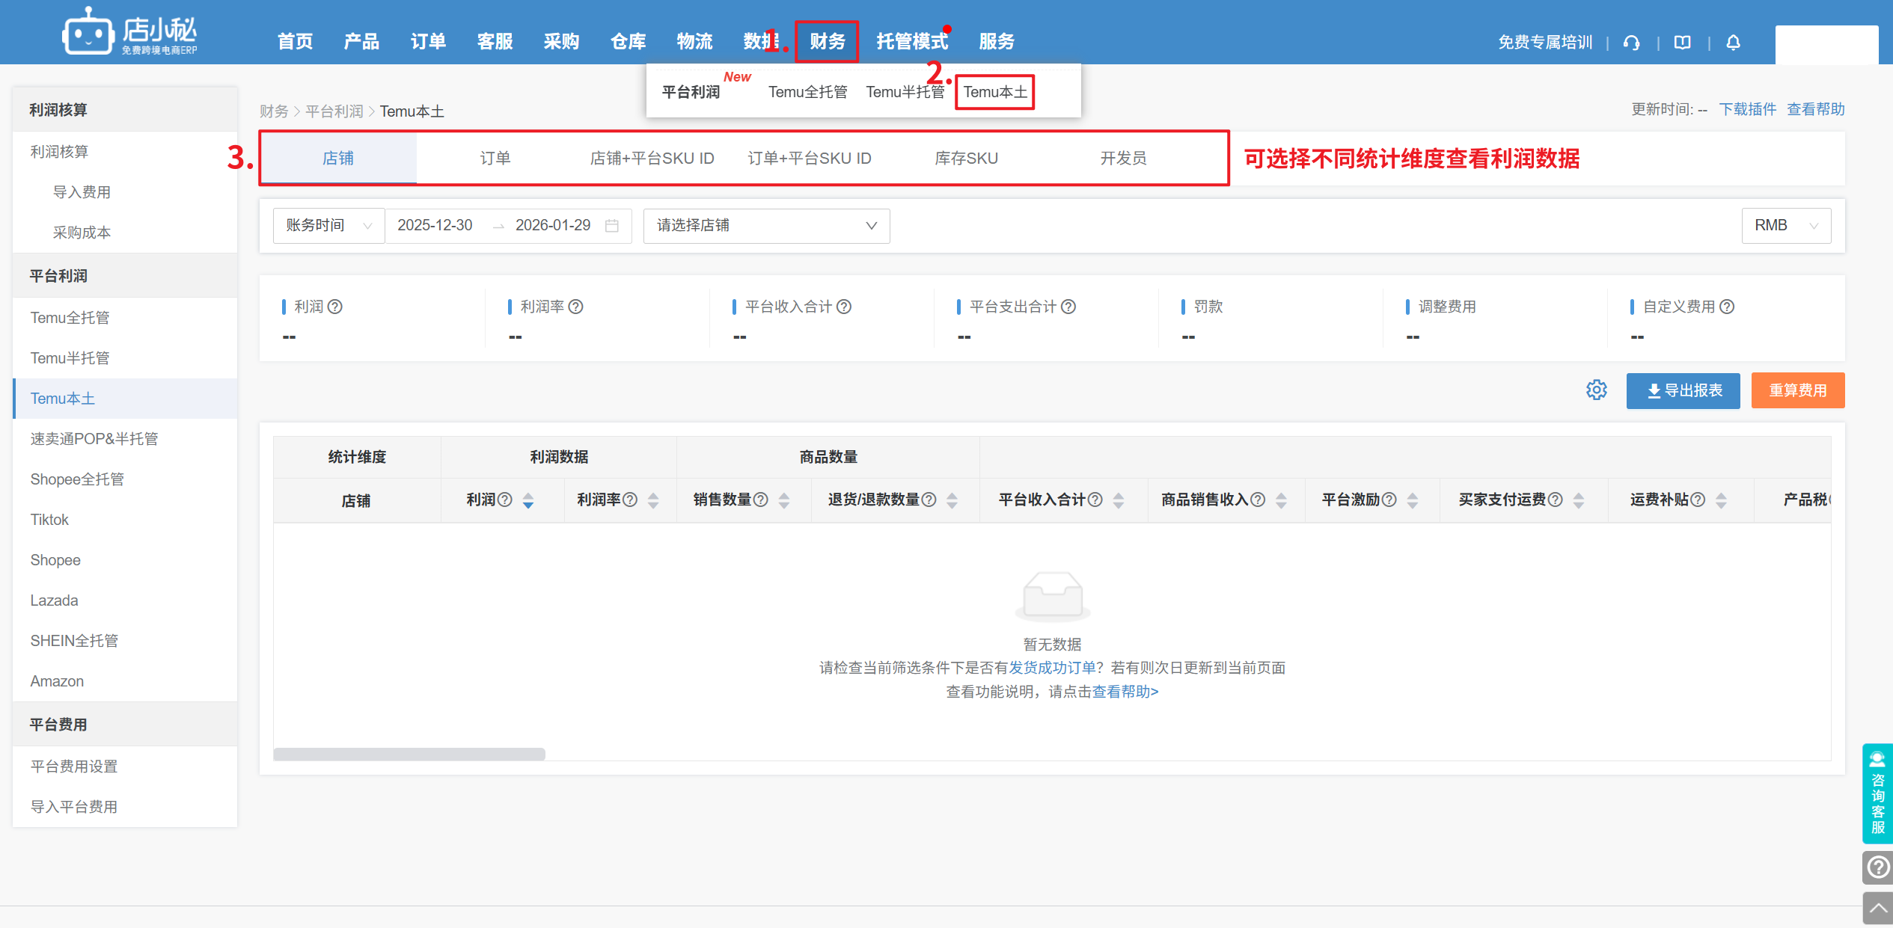The height and width of the screenshot is (928, 1893).
Task: Open the 账务时间 filter dropdown
Action: 328,225
